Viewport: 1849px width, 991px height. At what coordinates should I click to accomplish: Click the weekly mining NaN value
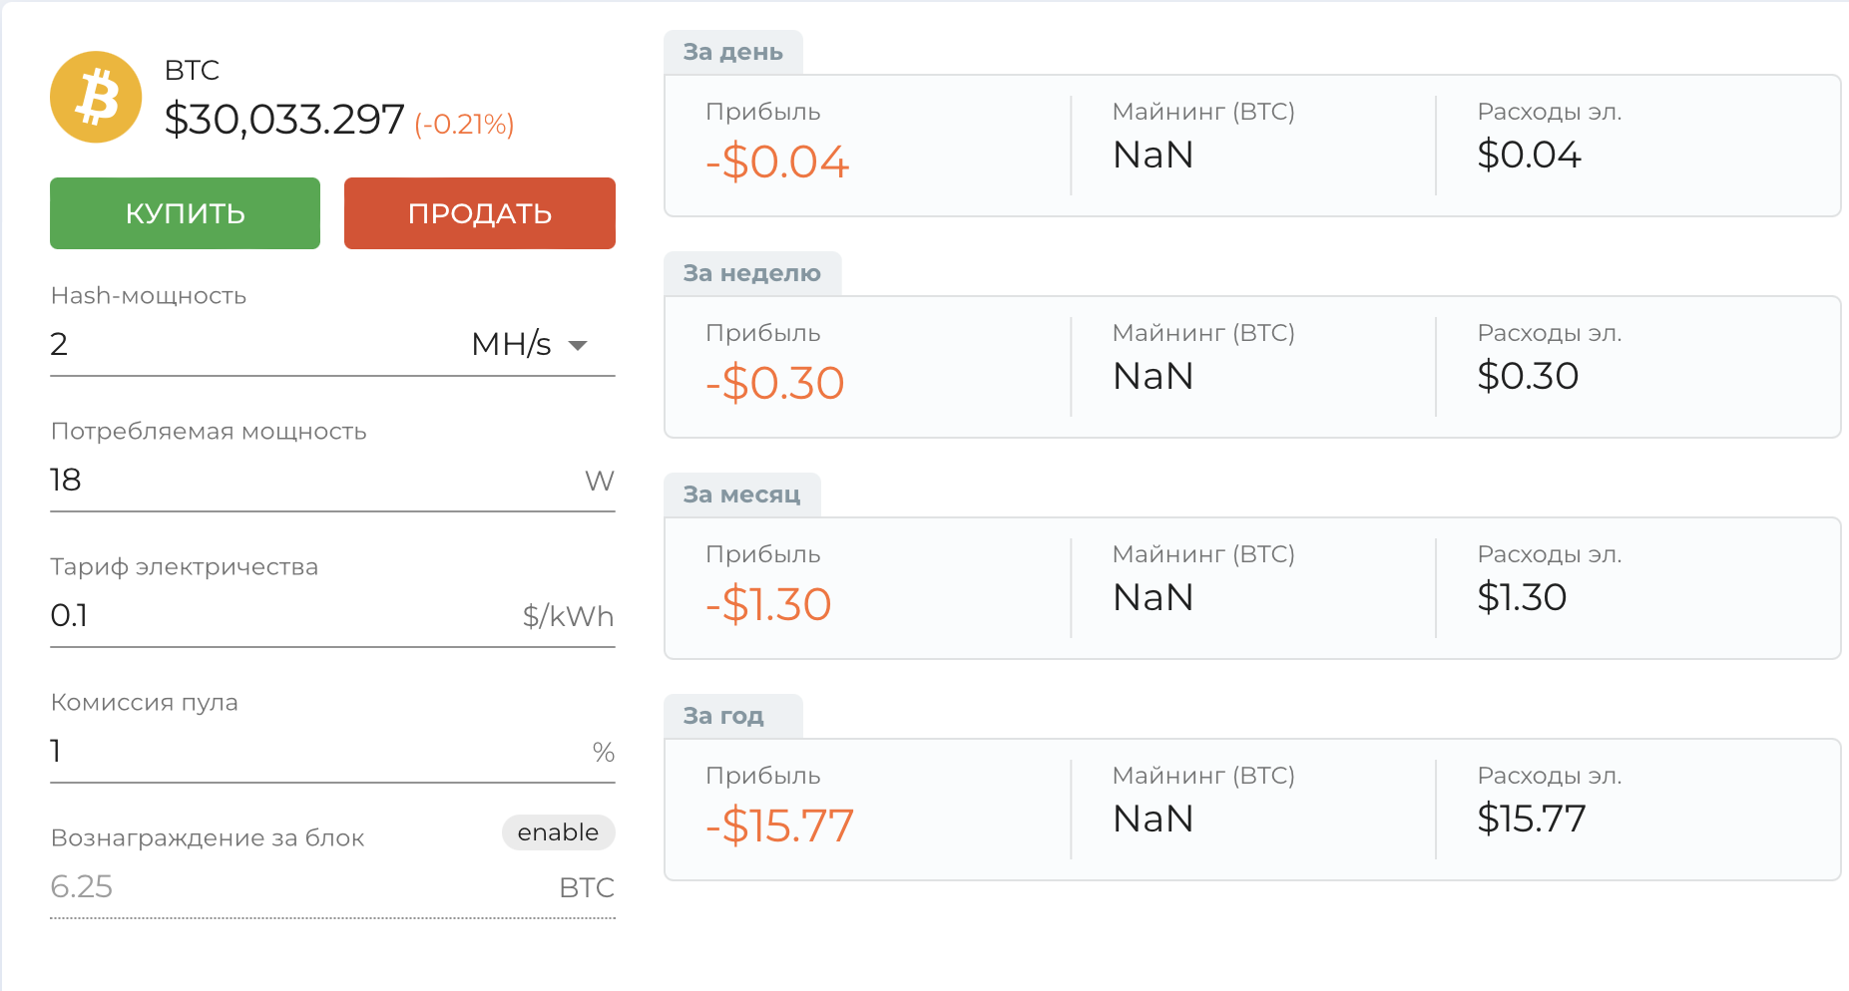click(x=1153, y=377)
